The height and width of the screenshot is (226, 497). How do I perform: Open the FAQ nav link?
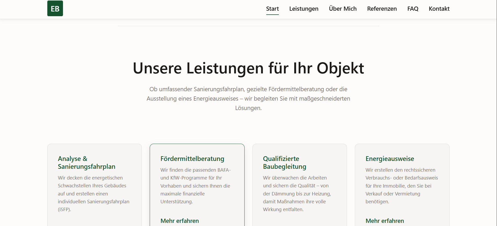pyautogui.click(x=413, y=9)
